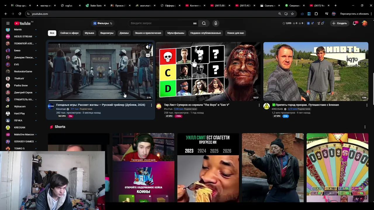Open the KREOSAN channel avatar under the video

pyautogui.click(x=266, y=106)
